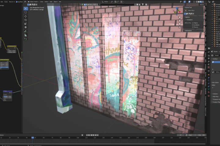Check the Parents checkbox
This screenshot has width=220, height=146.
pos(193,27)
